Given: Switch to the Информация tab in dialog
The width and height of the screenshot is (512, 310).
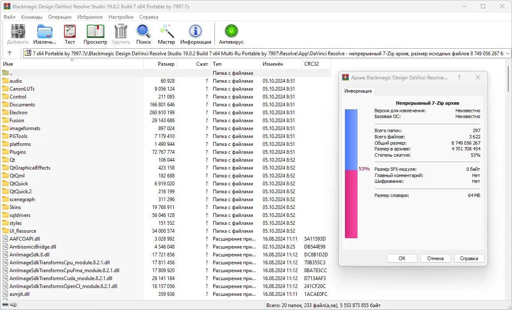Looking at the screenshot, I should 358,91.
